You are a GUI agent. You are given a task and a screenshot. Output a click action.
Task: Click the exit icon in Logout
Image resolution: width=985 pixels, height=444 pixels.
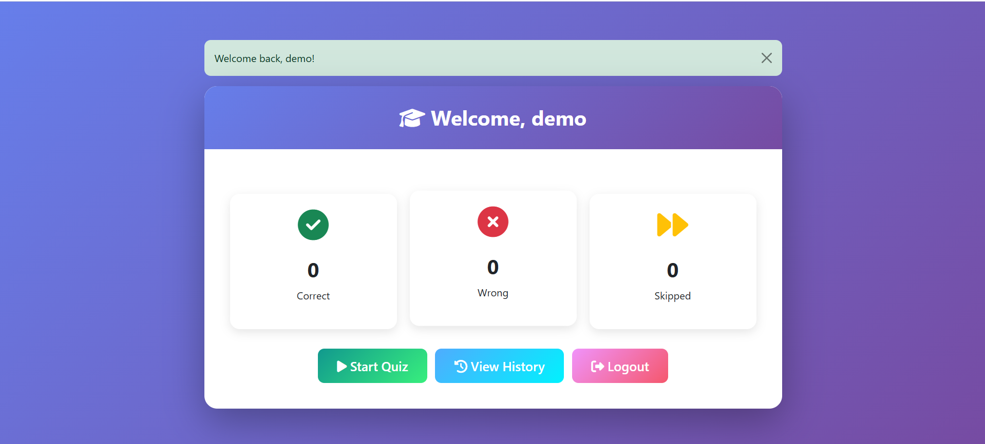597,366
